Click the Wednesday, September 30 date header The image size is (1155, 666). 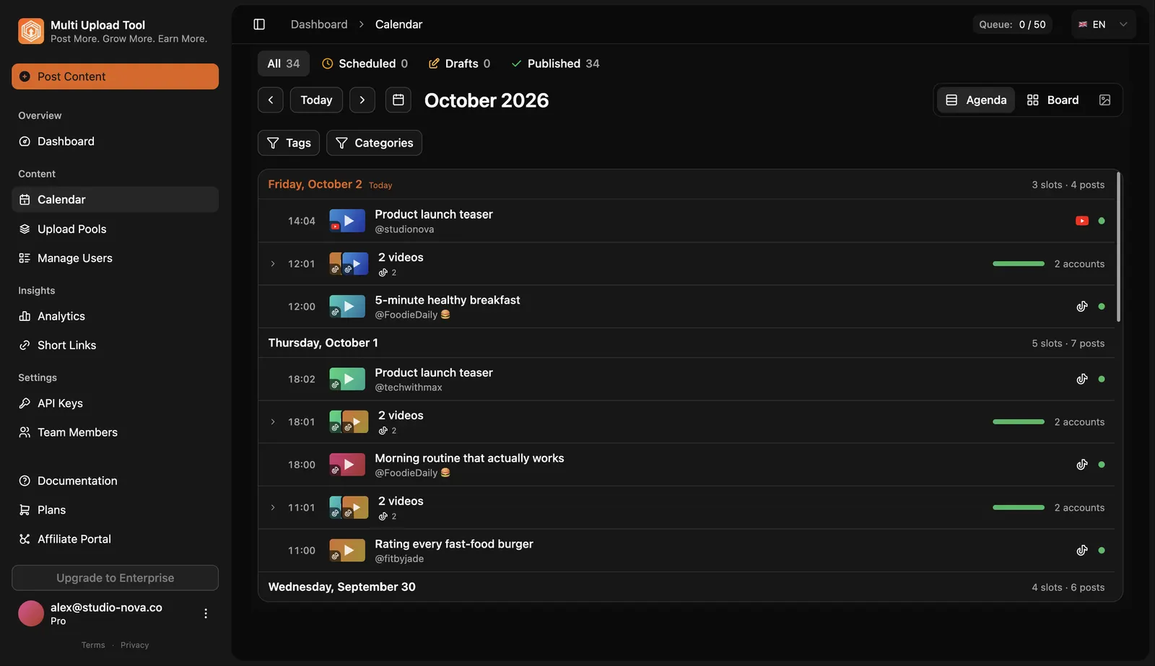[341, 587]
